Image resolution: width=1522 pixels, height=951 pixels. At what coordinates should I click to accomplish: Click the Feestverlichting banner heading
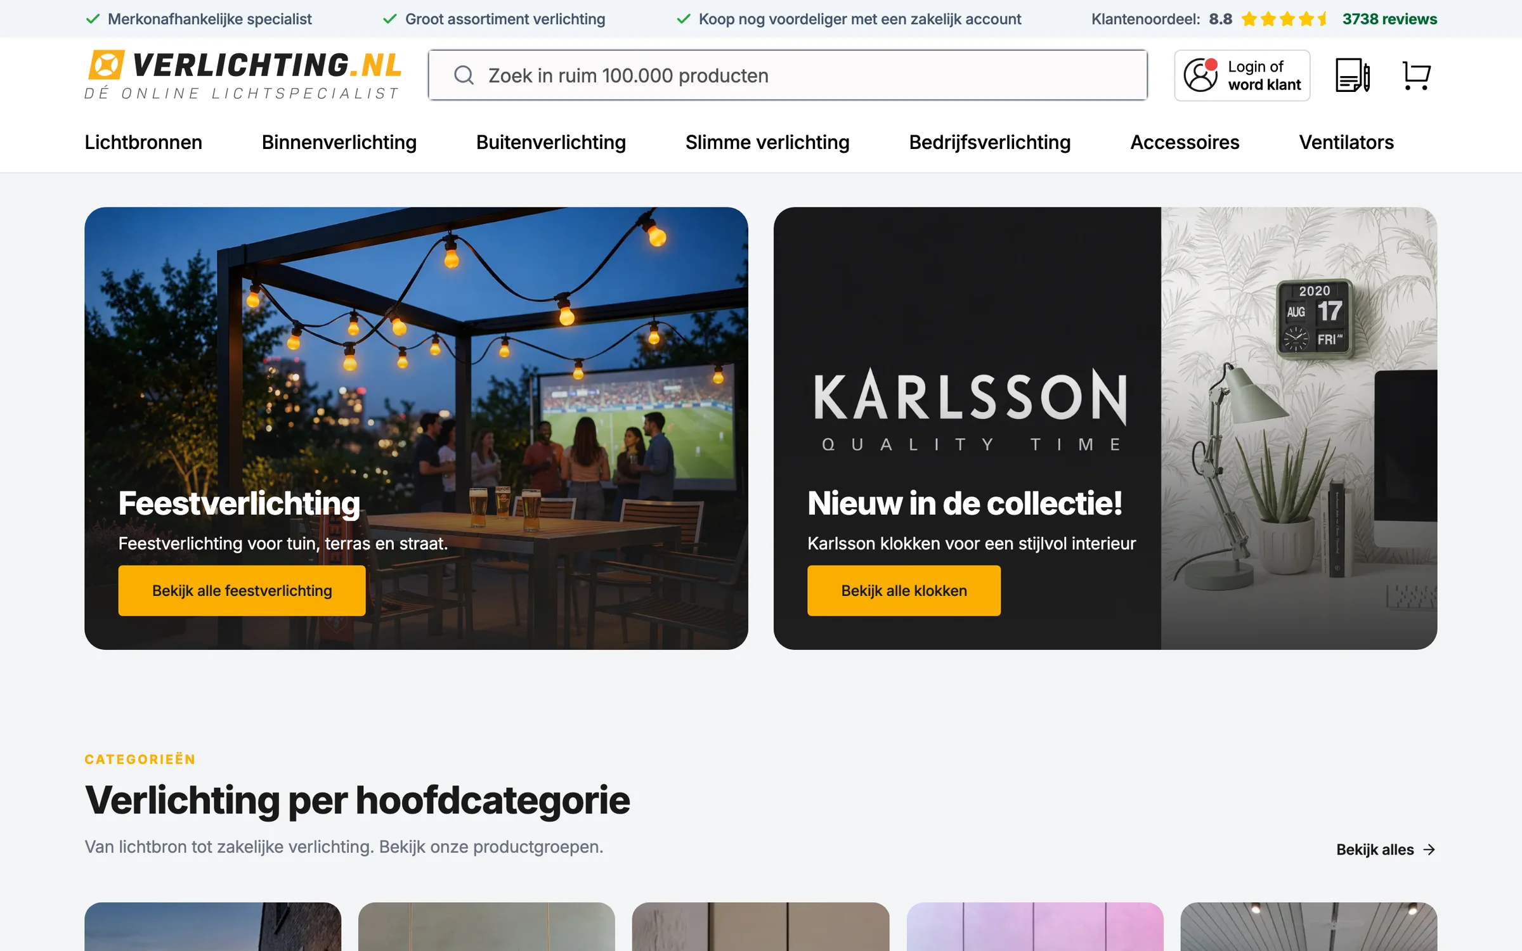click(x=239, y=503)
